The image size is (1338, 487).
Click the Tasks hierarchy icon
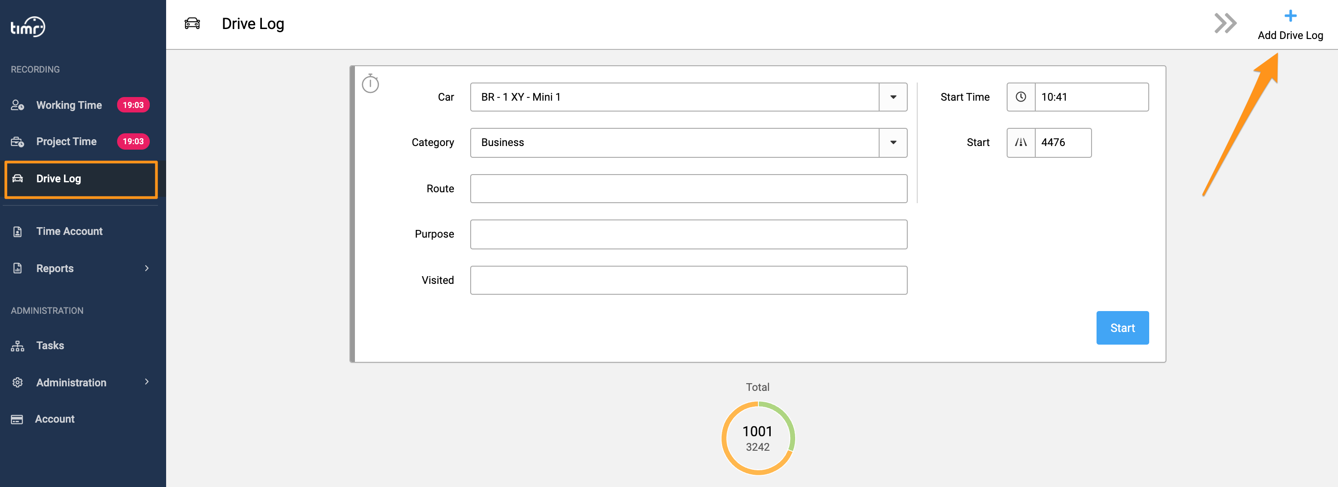[x=17, y=346]
